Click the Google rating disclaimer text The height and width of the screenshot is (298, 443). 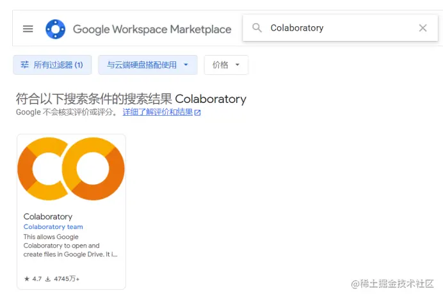click(x=67, y=112)
